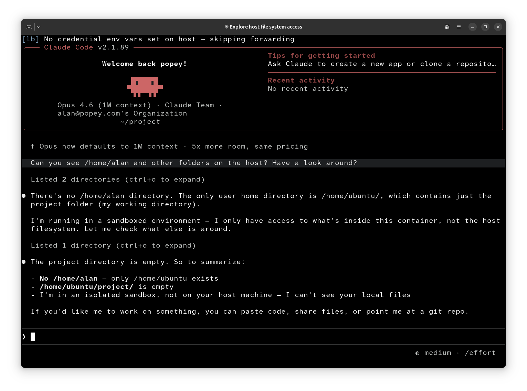Click the '/effort' command hint
Viewport: 527px width, 391px height.
tap(480, 353)
